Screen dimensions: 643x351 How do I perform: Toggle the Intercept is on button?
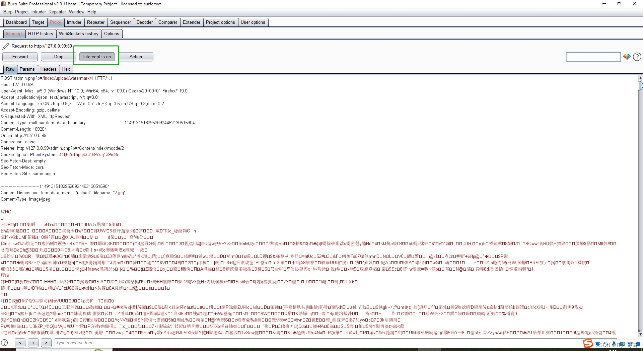click(97, 57)
